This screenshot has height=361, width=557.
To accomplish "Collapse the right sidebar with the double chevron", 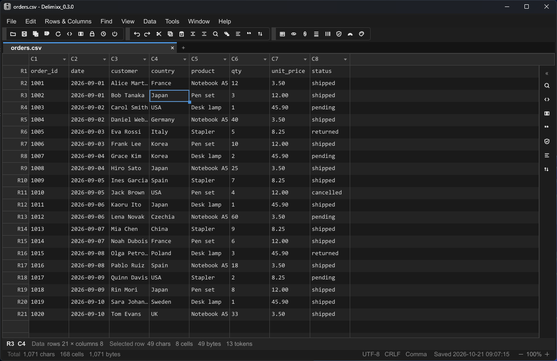I will [547, 73].
